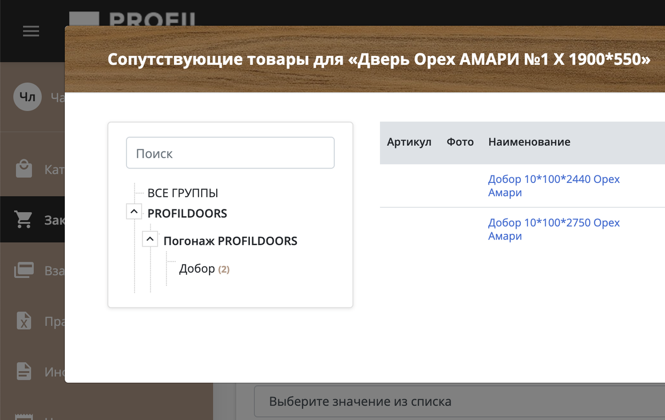
Task: Collapse the Погонаж PROFILDOORS subgroup
Action: (150, 239)
